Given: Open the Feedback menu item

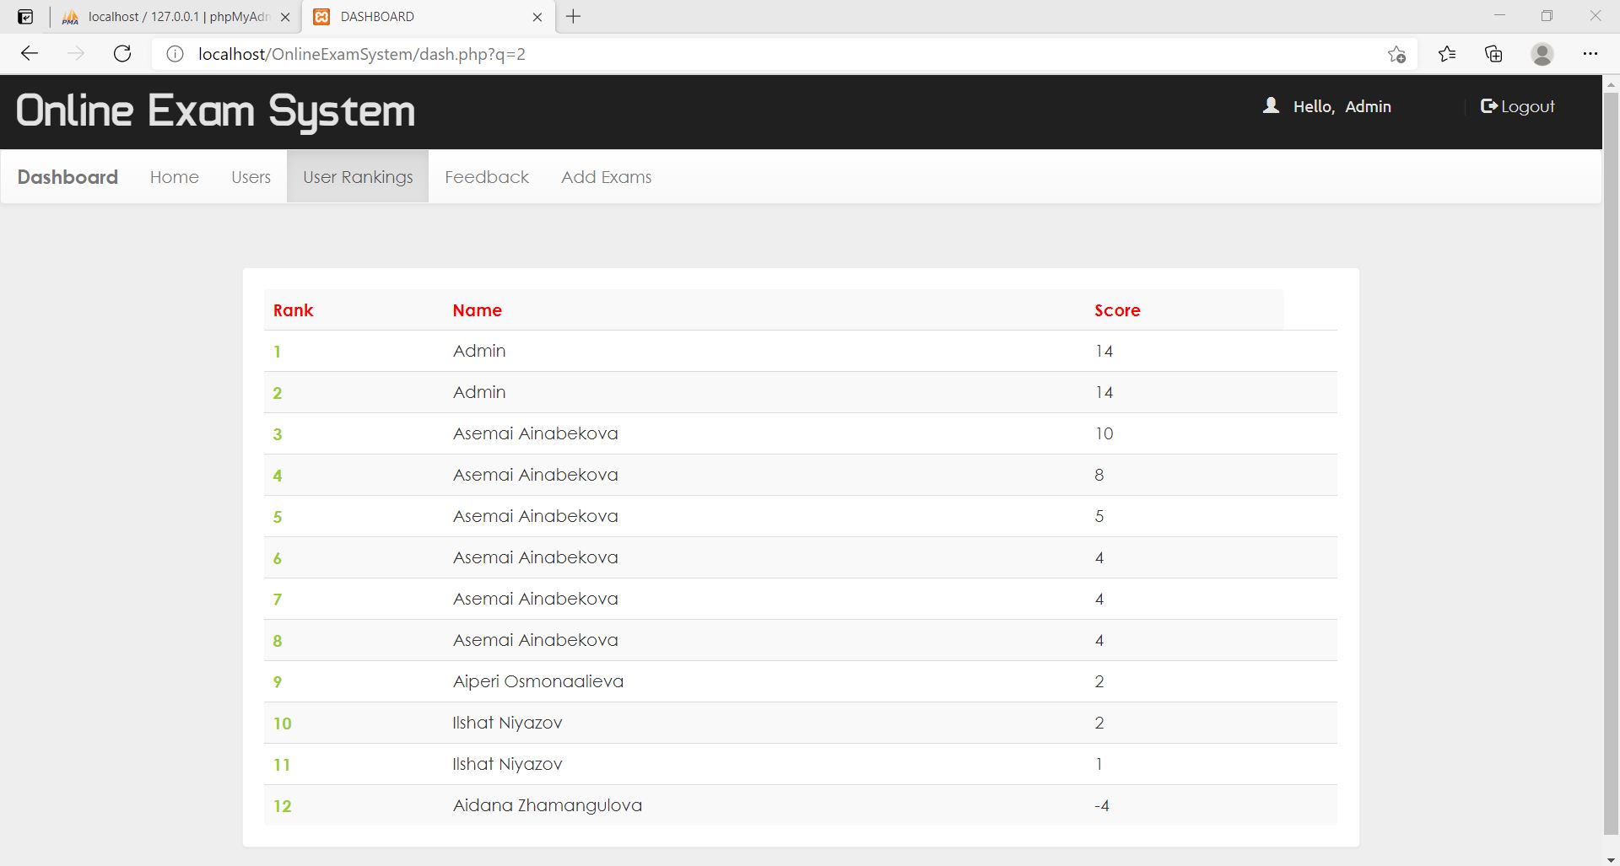Looking at the screenshot, I should tap(487, 177).
